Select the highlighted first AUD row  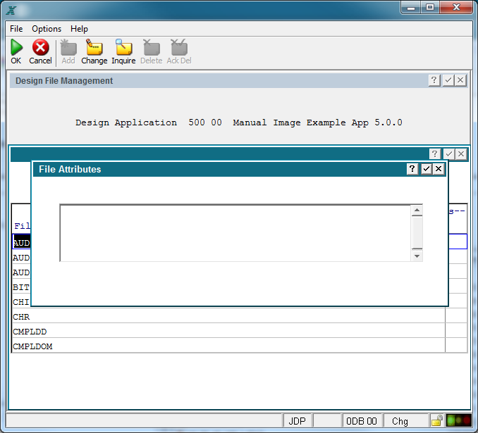[x=21, y=242]
